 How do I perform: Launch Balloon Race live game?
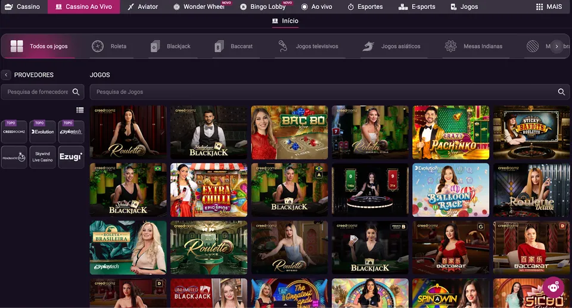[450, 190]
